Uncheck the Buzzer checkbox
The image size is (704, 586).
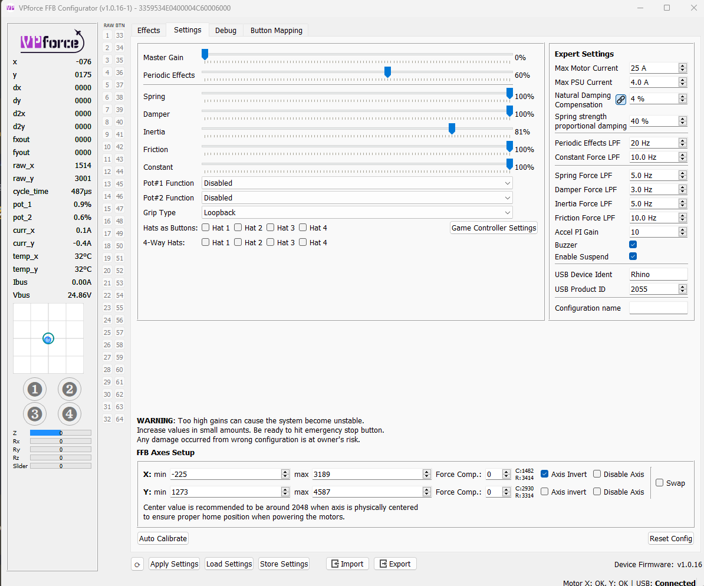633,245
